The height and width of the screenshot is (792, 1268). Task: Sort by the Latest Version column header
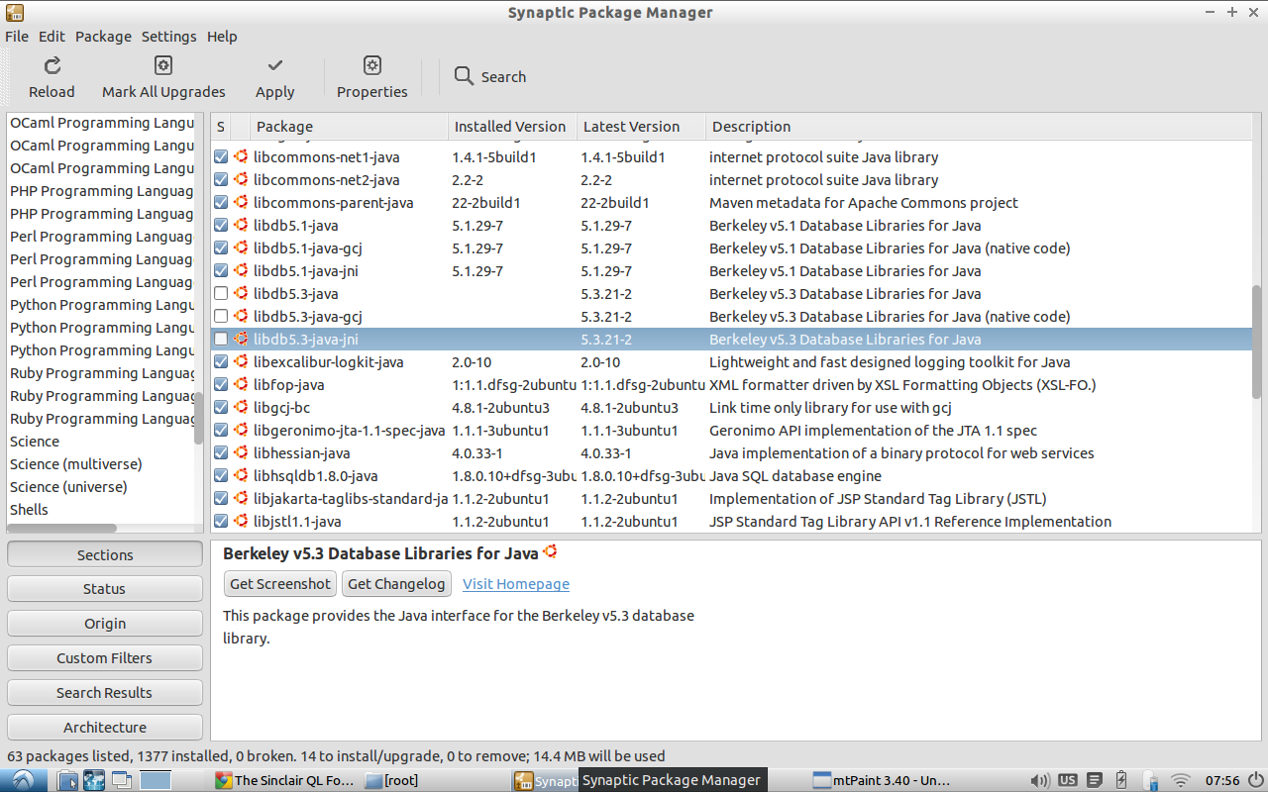point(641,127)
